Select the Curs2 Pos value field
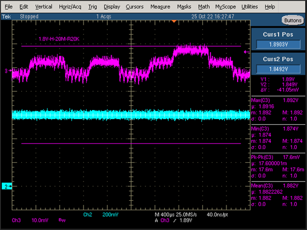Screen dimensions: 307x230 coord(278,69)
